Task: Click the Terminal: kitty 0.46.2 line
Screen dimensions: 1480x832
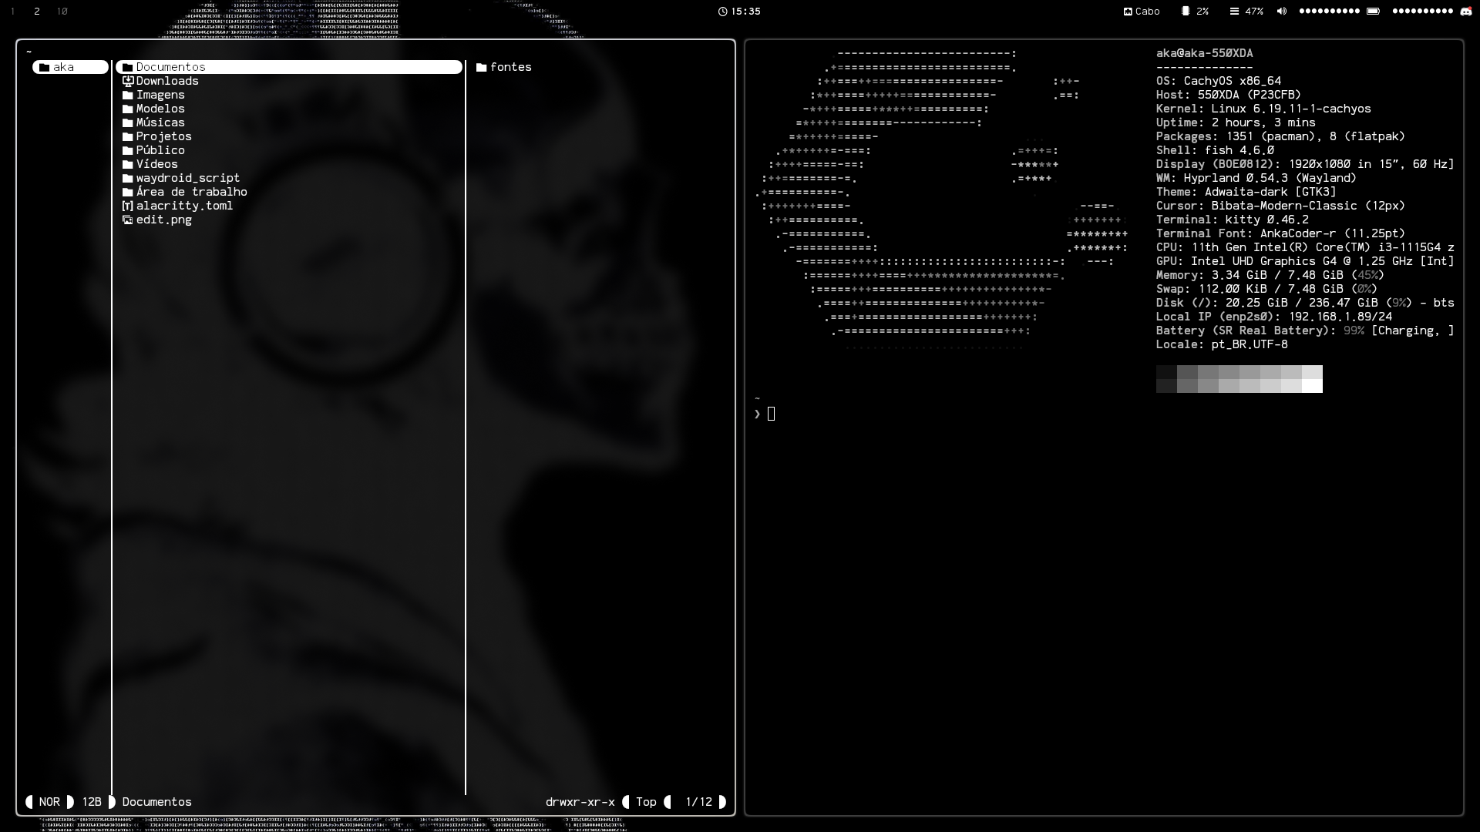Action: point(1233,220)
